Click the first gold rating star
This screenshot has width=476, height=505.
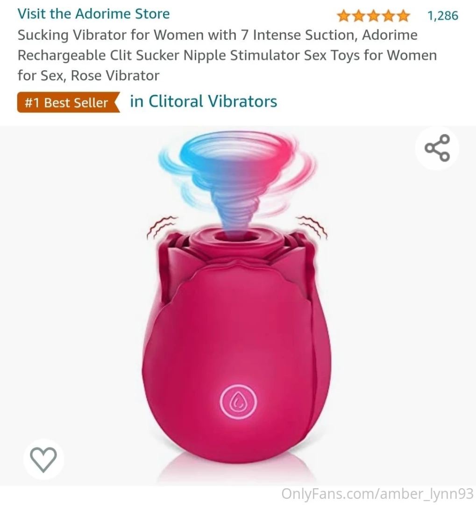coord(344,16)
